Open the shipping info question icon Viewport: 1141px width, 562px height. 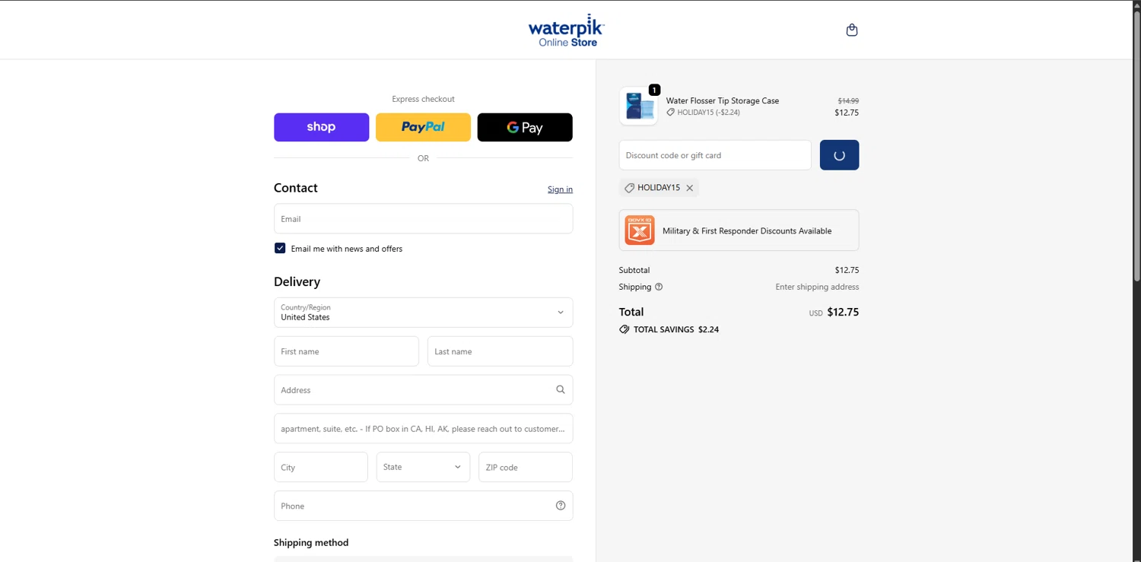click(x=659, y=287)
